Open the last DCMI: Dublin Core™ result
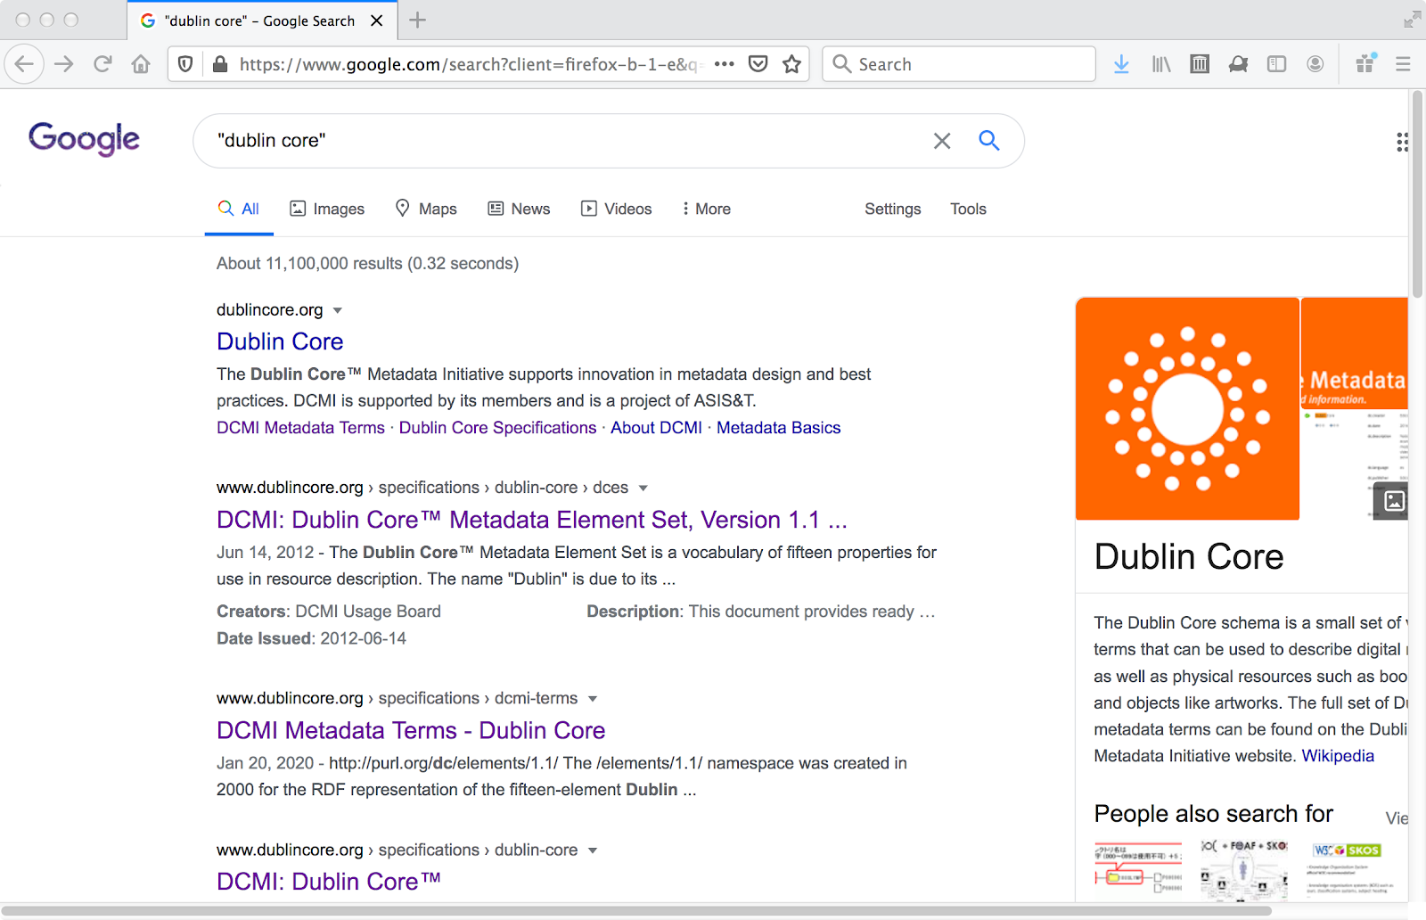Image resolution: width=1426 pixels, height=920 pixels. coord(329,881)
